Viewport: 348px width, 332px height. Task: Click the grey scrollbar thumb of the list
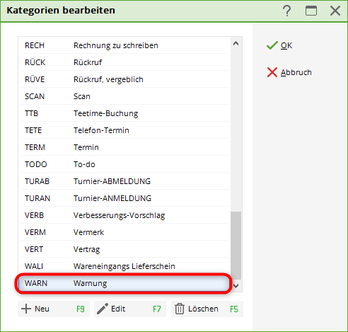point(236,246)
